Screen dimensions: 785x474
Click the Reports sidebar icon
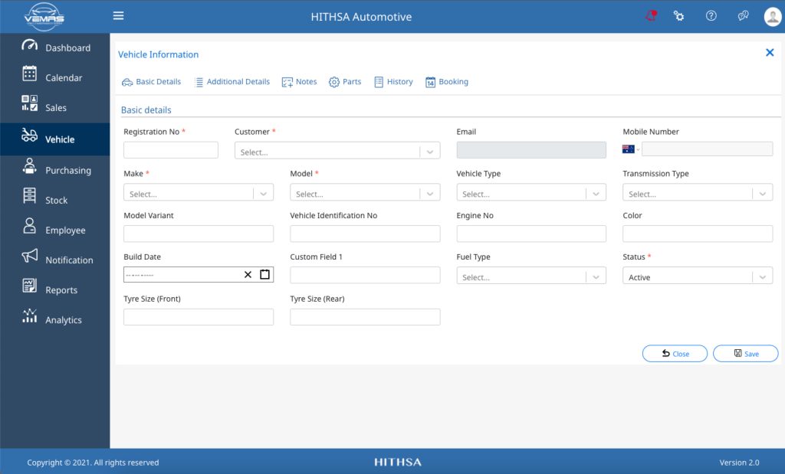point(30,286)
